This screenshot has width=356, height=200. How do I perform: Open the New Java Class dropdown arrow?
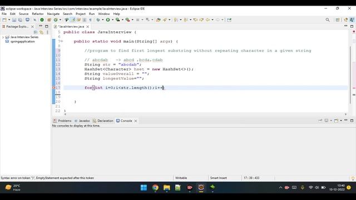pos(60,20)
